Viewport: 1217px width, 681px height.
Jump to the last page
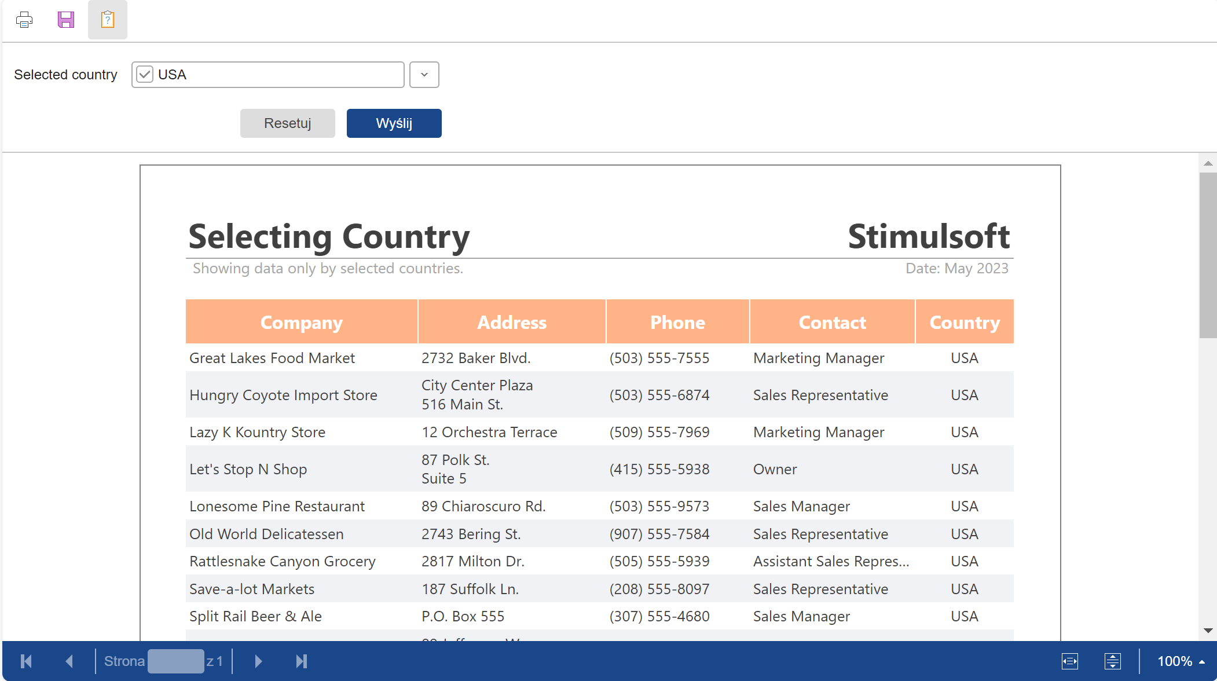pyautogui.click(x=301, y=661)
